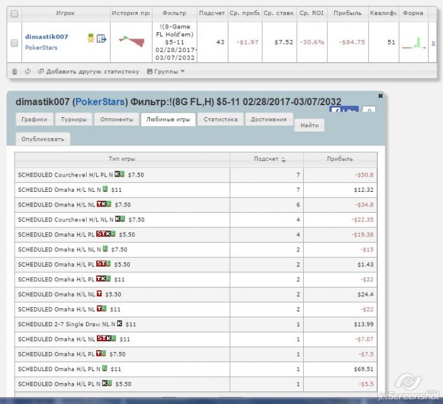443x404 pixels.
Task: Click the refresh arrows icon
Action: coord(28,72)
